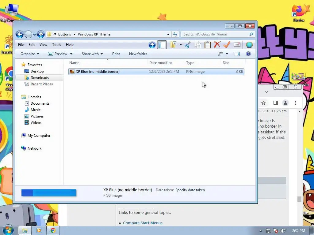Click the Paste clipboard icon
The image size is (314, 235).
tap(208, 45)
